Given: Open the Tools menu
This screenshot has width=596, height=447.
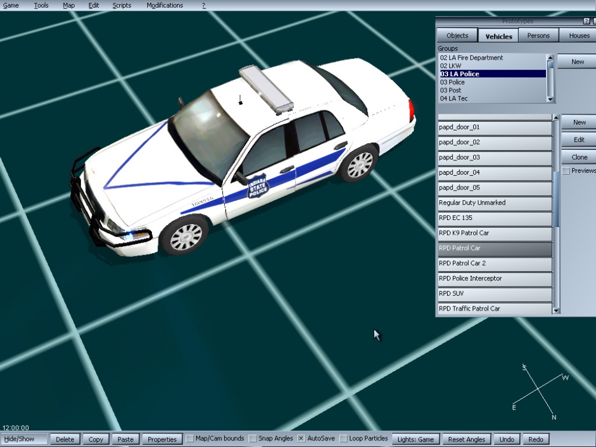Looking at the screenshot, I should coord(41,5).
